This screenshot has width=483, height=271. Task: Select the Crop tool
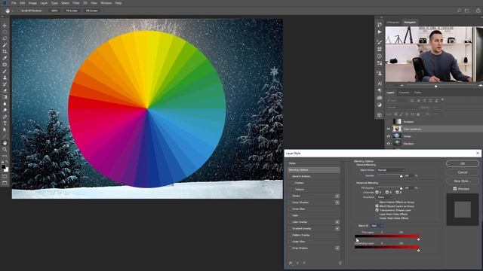[x=5, y=52]
